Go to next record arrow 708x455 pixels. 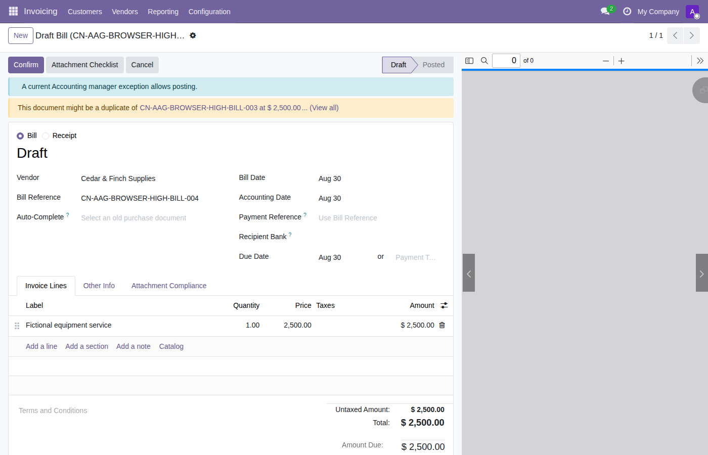692,35
